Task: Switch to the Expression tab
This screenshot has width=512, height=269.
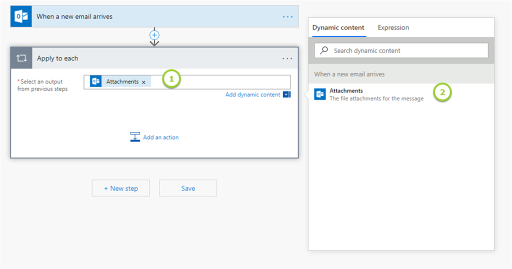Action: tap(393, 27)
